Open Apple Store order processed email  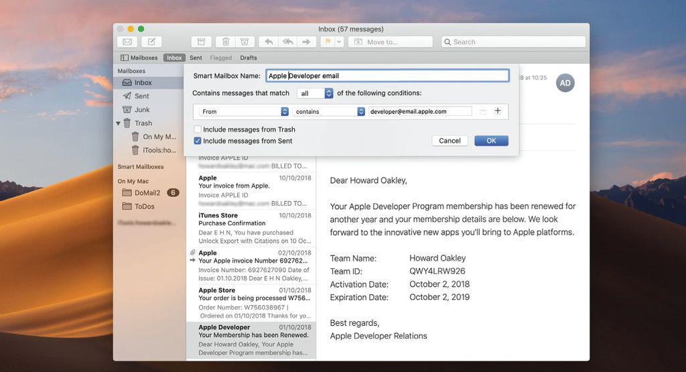coord(252,302)
